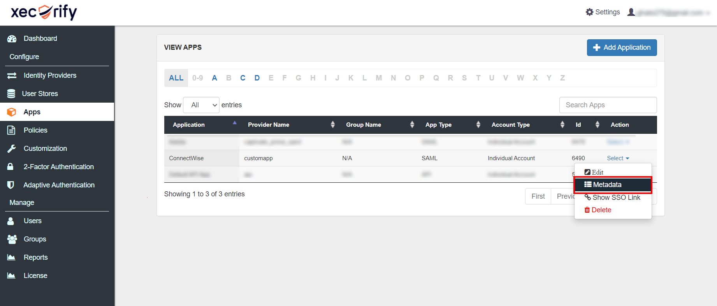Click the Individual Account cell for ConnectWise
Image resolution: width=717 pixels, height=306 pixels.
coord(525,158)
